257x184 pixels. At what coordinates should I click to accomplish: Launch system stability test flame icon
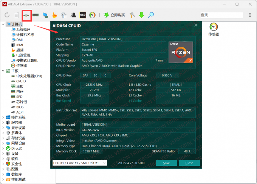[54, 15]
